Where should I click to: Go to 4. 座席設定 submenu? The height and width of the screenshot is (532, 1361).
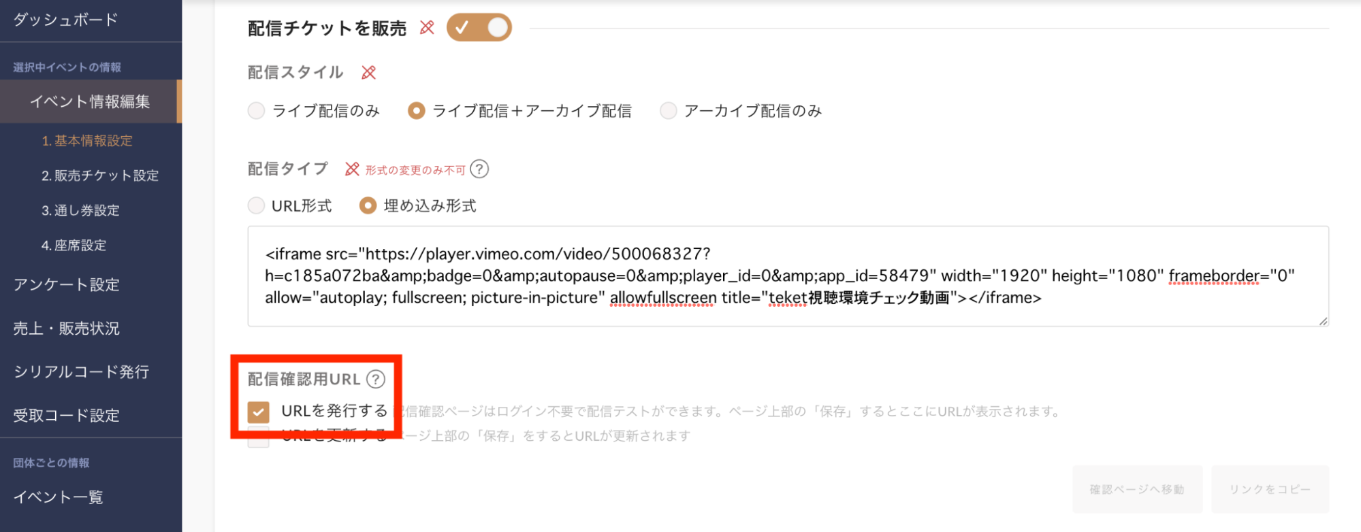74,245
